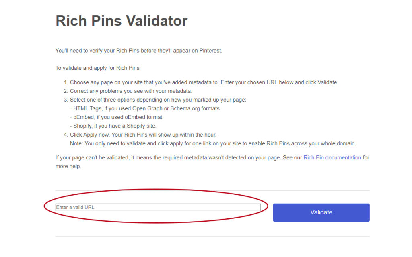Click the Rich Pins Validator page heading

121,21
